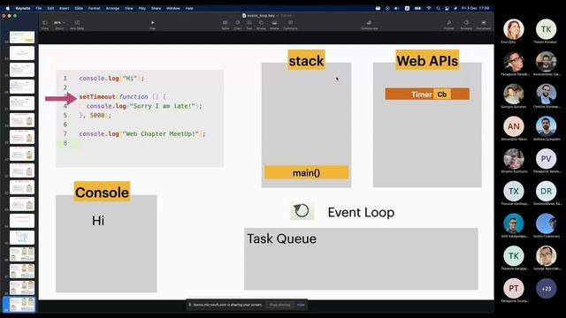Click the 'Hi' console output text
The image size is (566, 318).
[98, 221]
